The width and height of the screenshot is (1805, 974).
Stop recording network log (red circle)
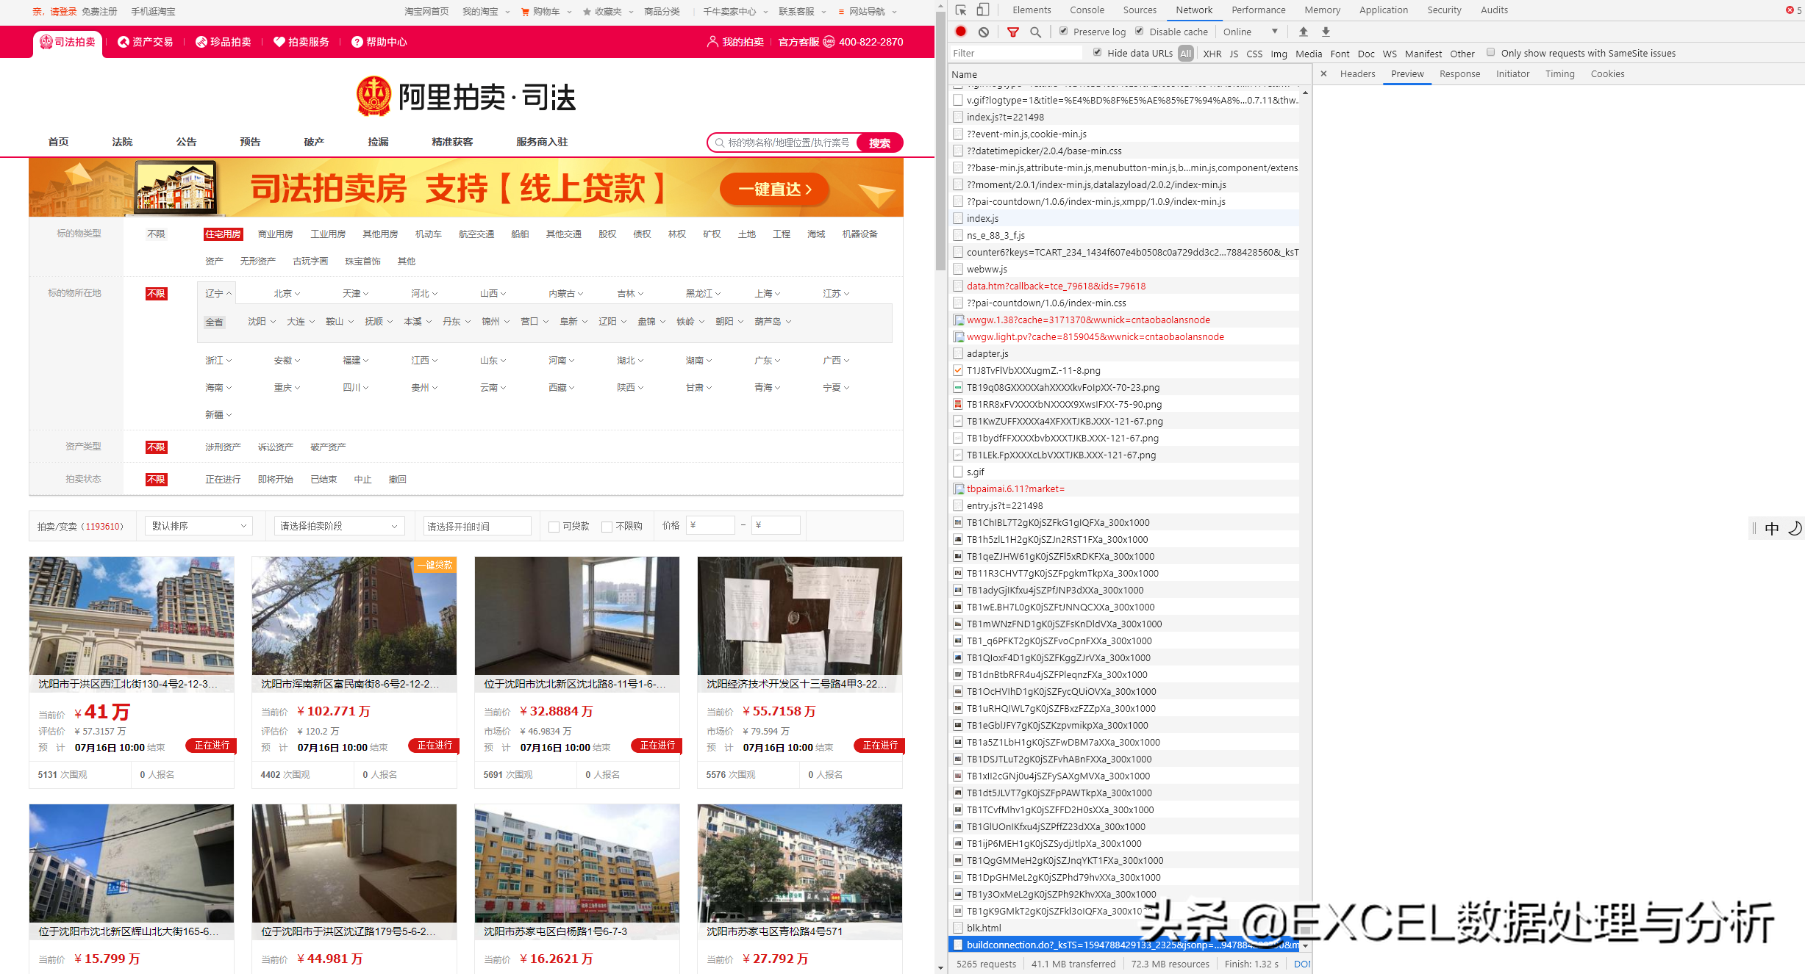[x=961, y=32]
